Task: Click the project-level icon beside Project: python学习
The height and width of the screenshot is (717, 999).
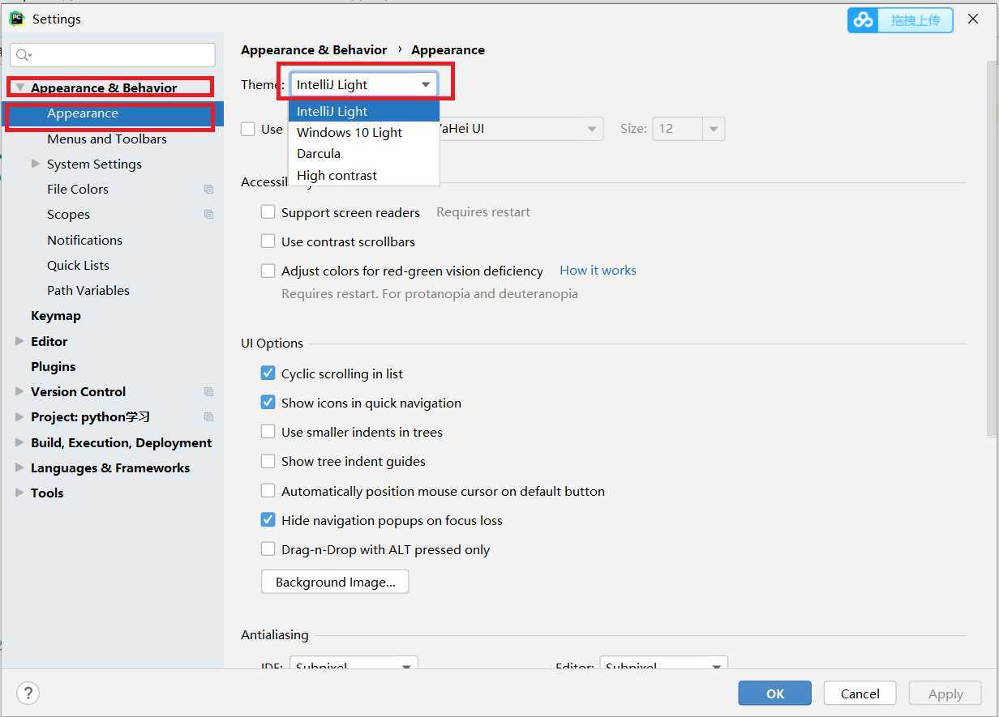Action: point(208,417)
